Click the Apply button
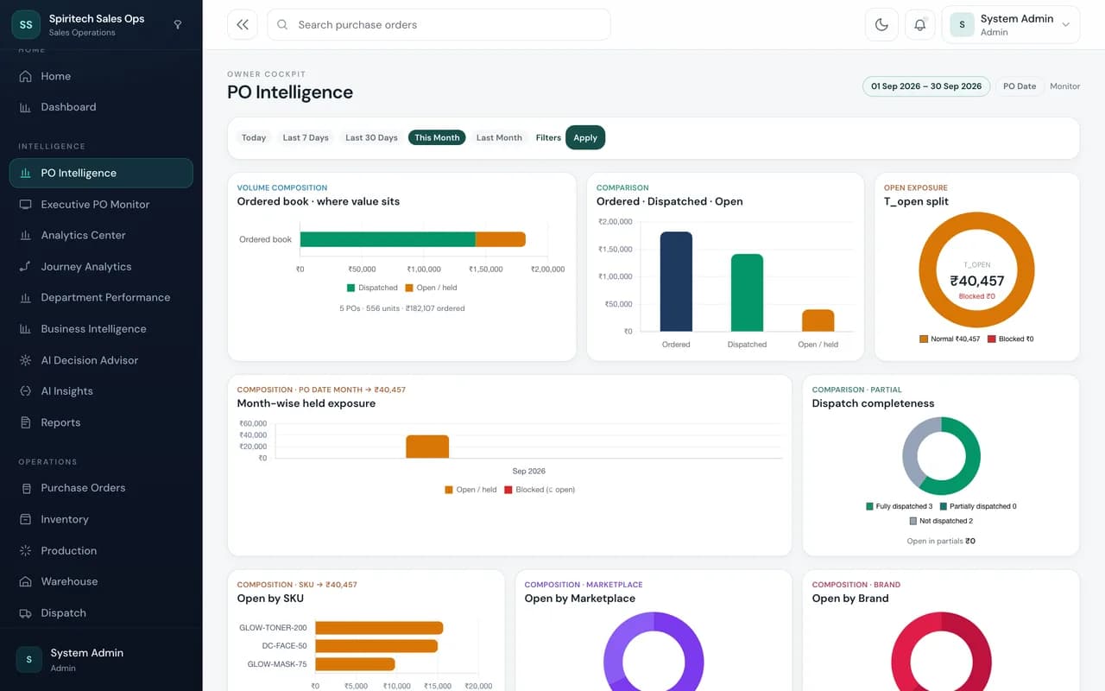 (585, 137)
